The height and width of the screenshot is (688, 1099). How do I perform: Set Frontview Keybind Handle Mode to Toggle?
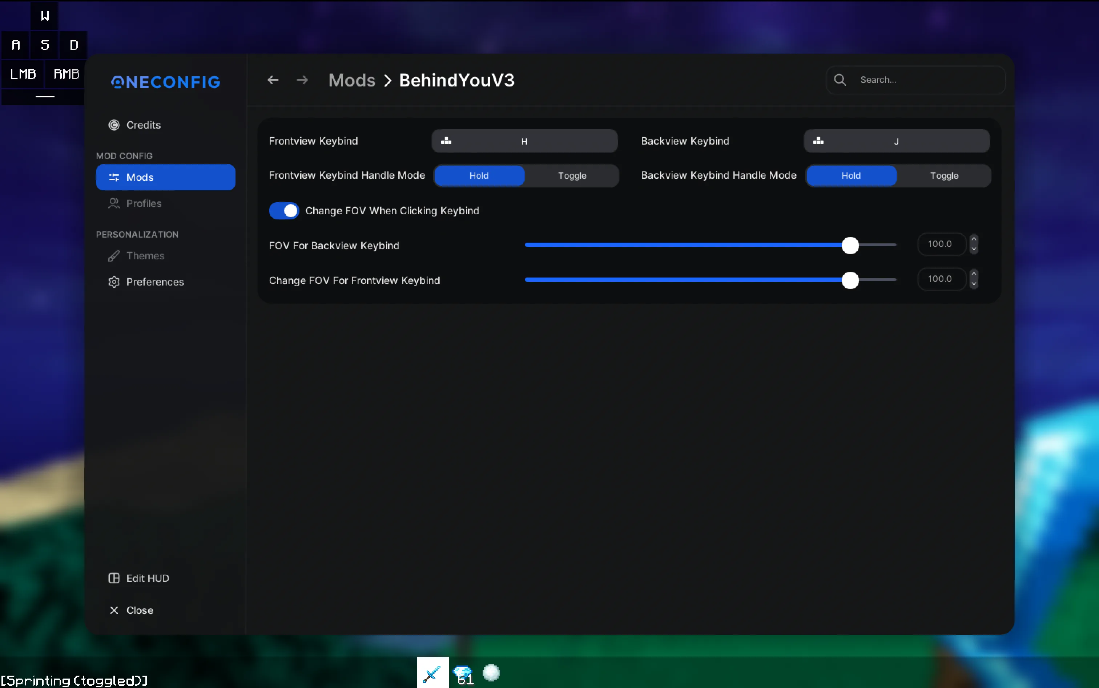[572, 176]
